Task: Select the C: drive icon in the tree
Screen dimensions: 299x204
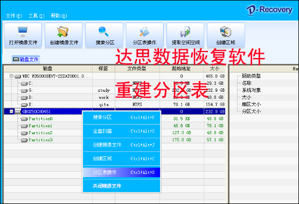Action: pyautogui.click(x=24, y=83)
